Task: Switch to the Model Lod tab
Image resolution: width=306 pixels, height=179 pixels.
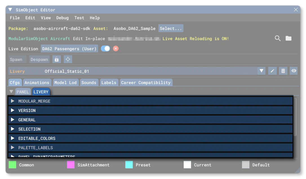Action: [x=65, y=83]
